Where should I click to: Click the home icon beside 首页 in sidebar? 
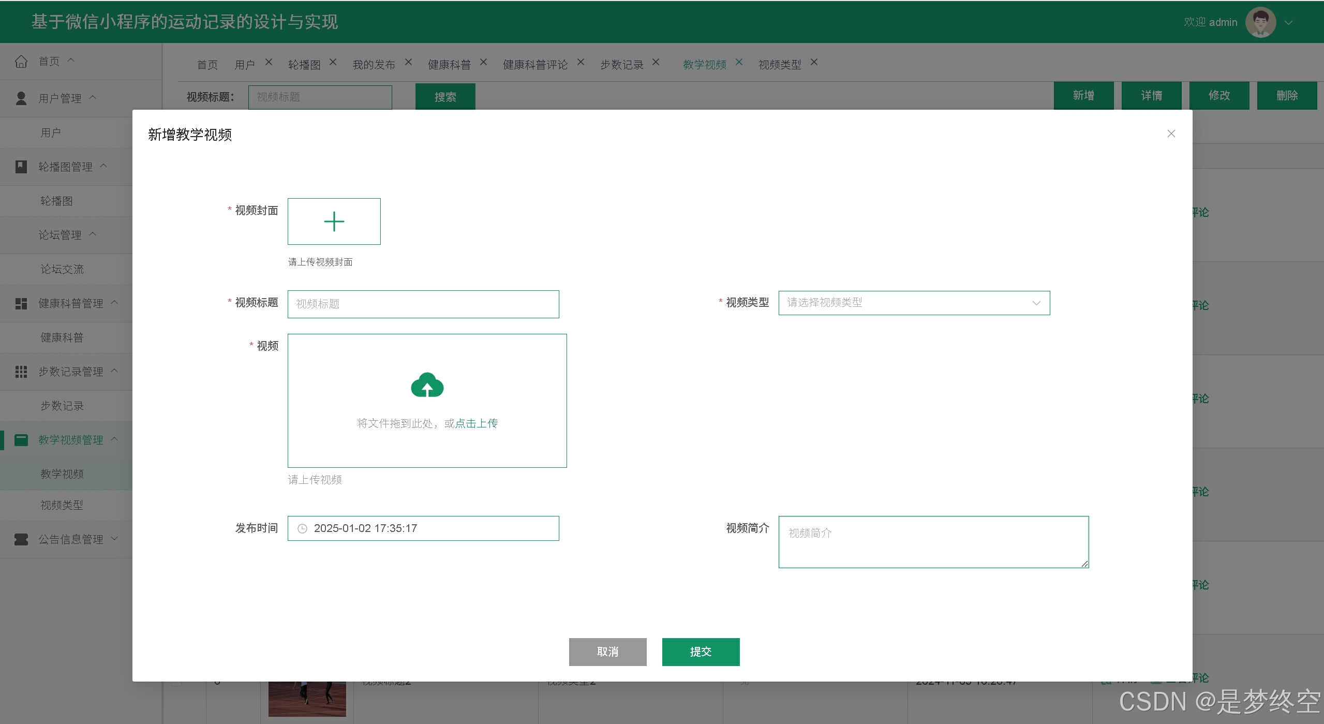21,62
